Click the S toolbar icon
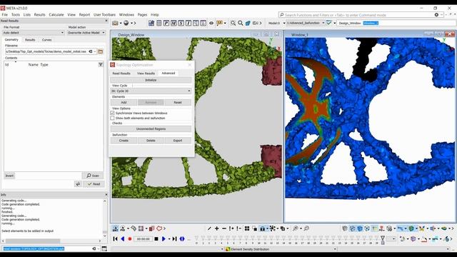This screenshot has height=257, width=457. (x=181, y=23)
